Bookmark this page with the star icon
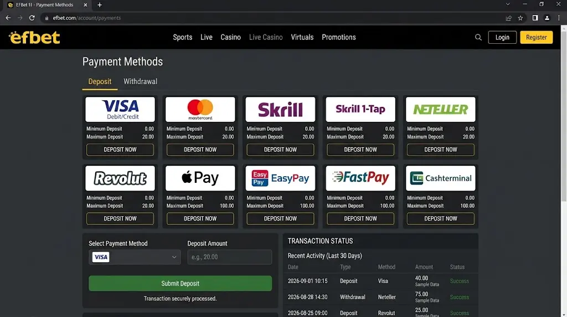The image size is (567, 317). coord(520,18)
